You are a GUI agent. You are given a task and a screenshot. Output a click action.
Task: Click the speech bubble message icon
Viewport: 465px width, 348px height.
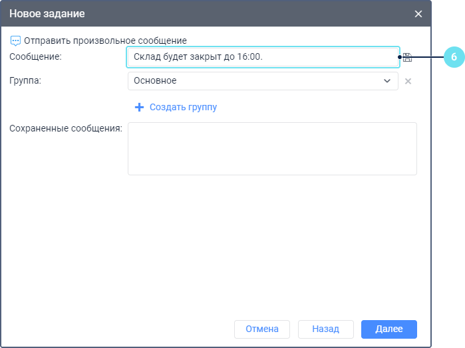[16, 41]
